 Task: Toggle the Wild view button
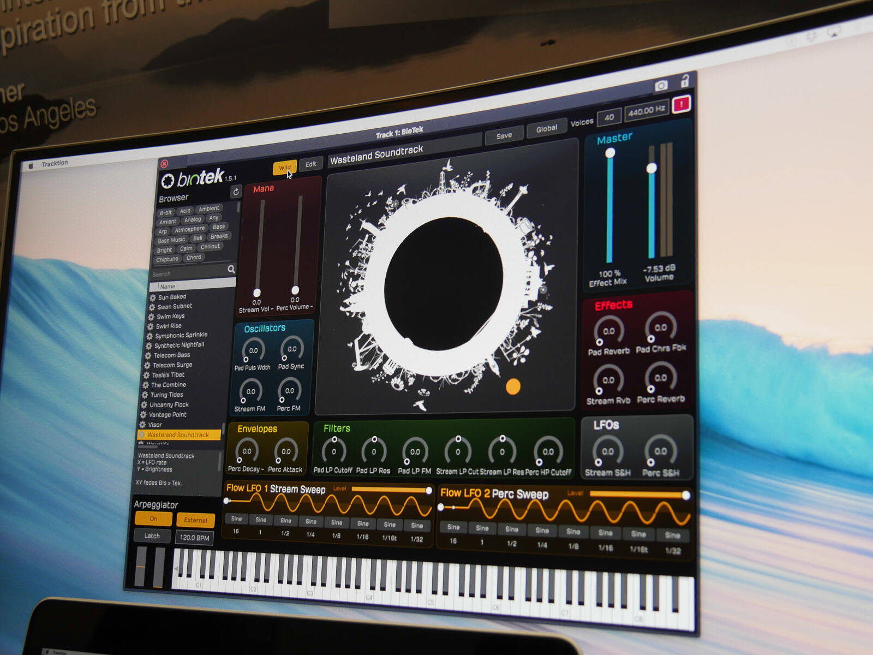(x=285, y=167)
